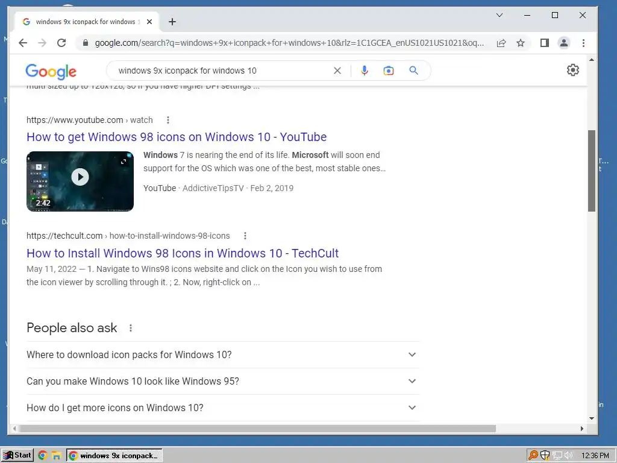Open the security shield tray icon
The width and height of the screenshot is (617, 463).
point(545,456)
